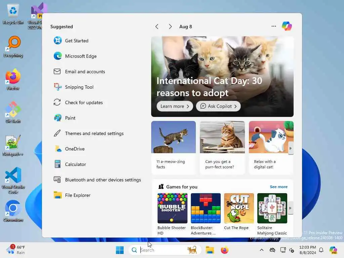344x258 pixels.
Task: Show hidden system tray icons chevron
Action: click(x=261, y=250)
